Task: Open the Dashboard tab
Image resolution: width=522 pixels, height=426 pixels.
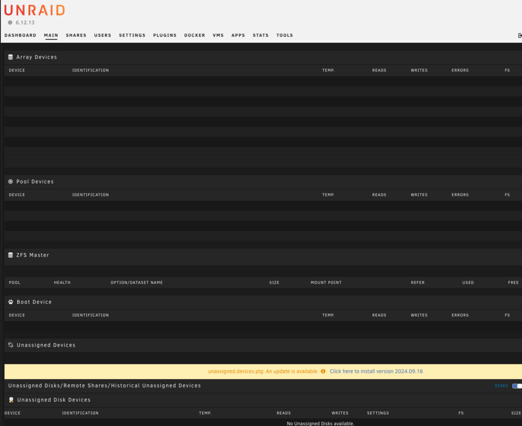Action: [x=20, y=35]
